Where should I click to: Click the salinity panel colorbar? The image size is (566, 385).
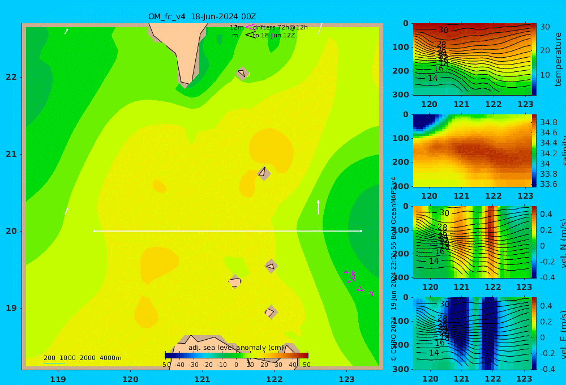(534, 151)
